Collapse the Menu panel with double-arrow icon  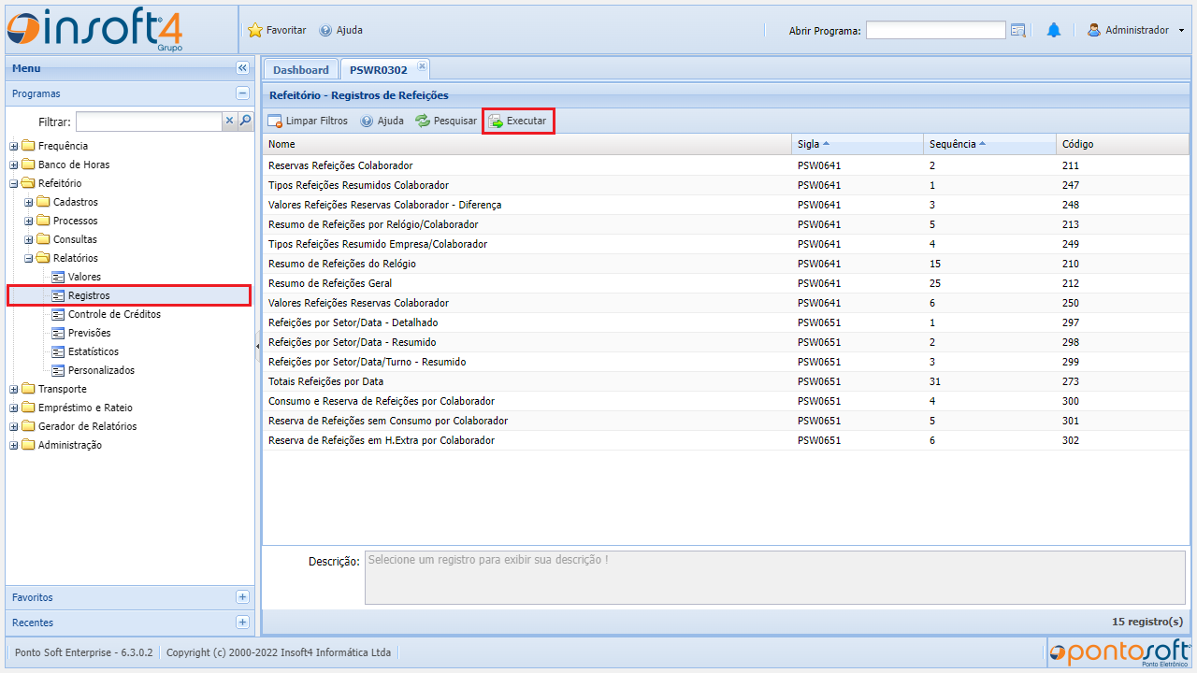tap(242, 68)
